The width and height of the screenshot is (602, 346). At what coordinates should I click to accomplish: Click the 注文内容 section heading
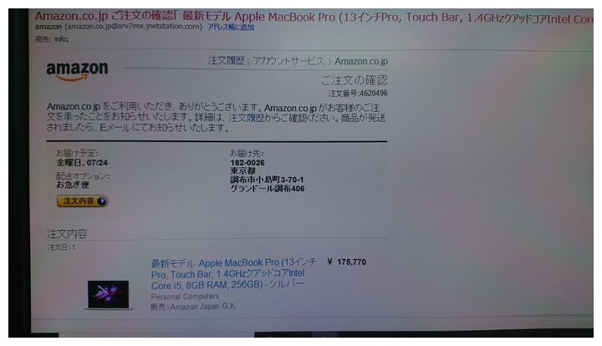67,234
